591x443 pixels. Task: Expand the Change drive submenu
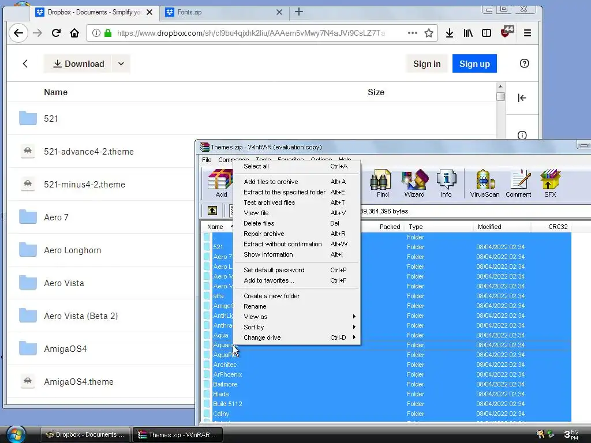tap(296, 337)
